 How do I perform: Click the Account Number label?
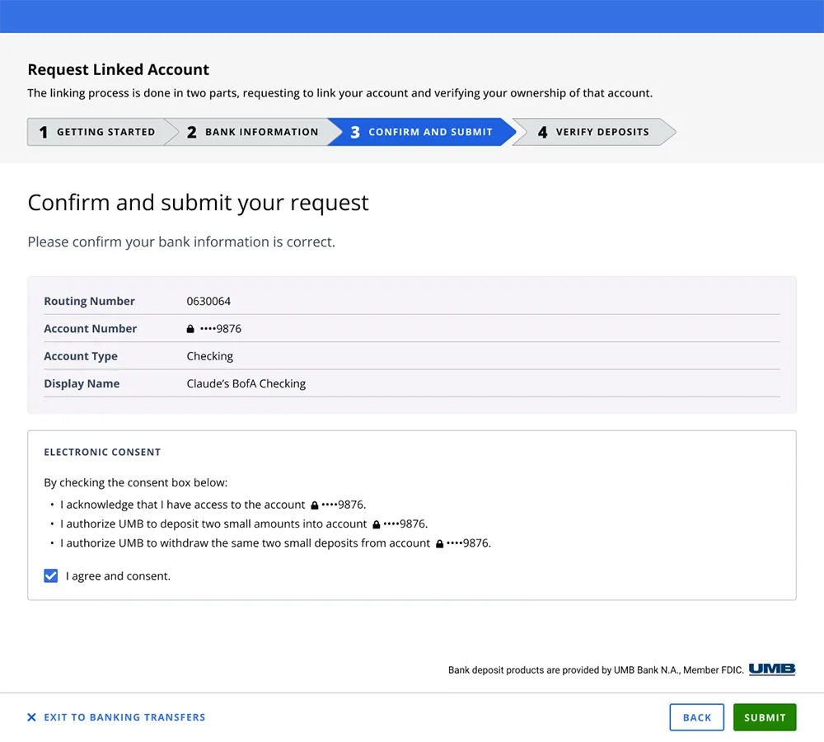tap(91, 329)
